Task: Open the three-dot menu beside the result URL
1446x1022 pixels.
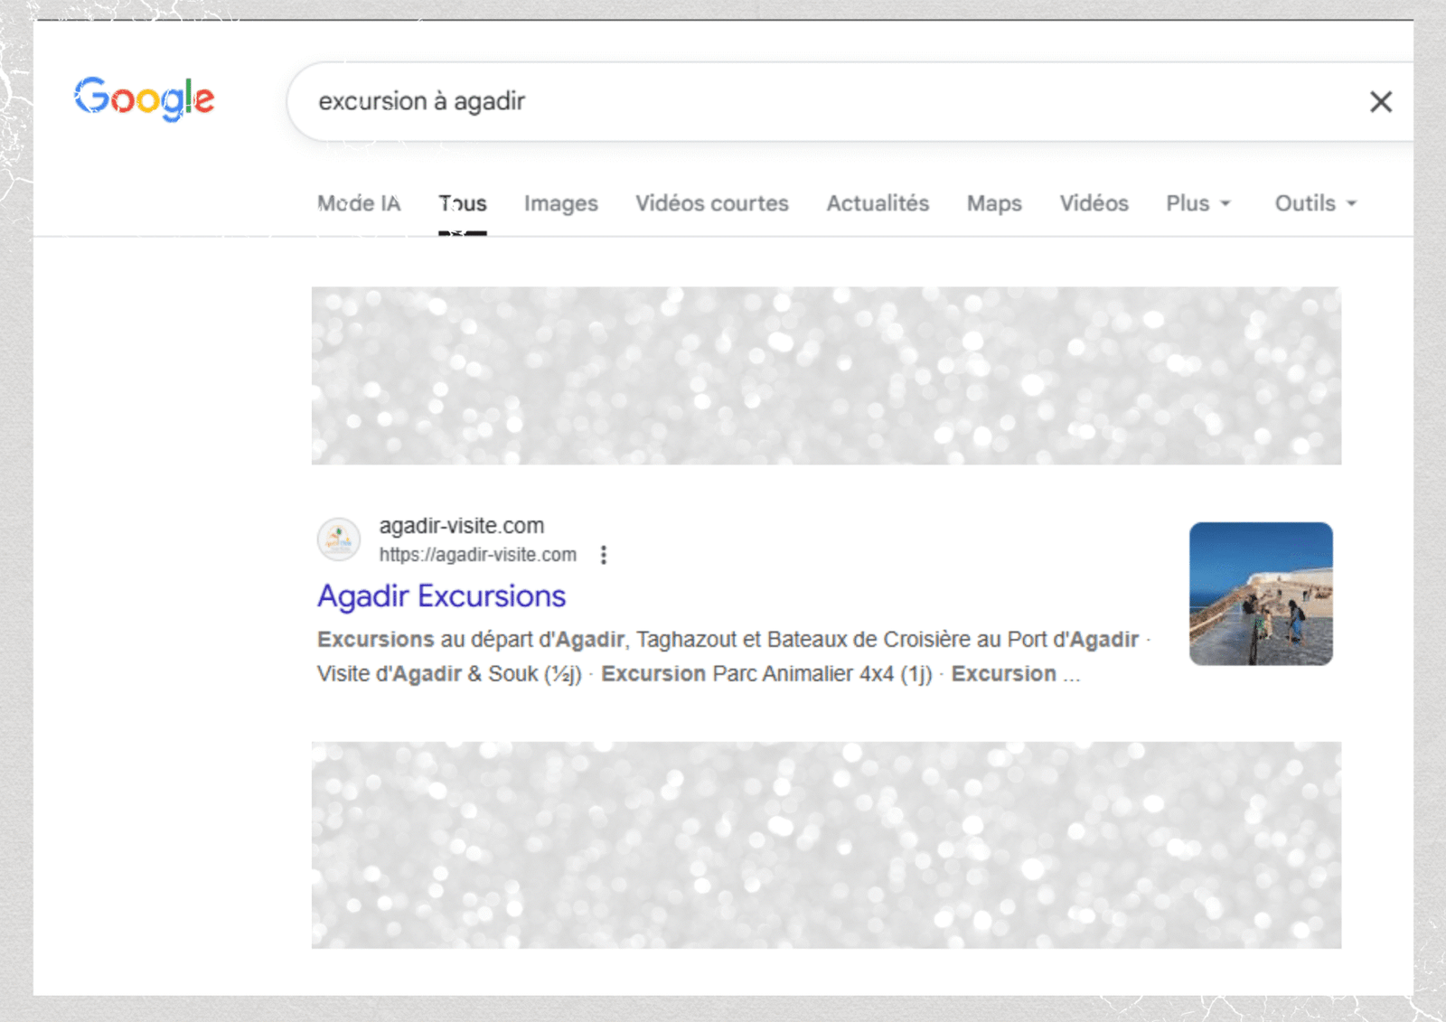Action: tap(604, 555)
